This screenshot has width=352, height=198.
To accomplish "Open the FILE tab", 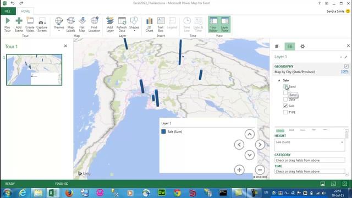I will pyautogui.click(x=8, y=11).
